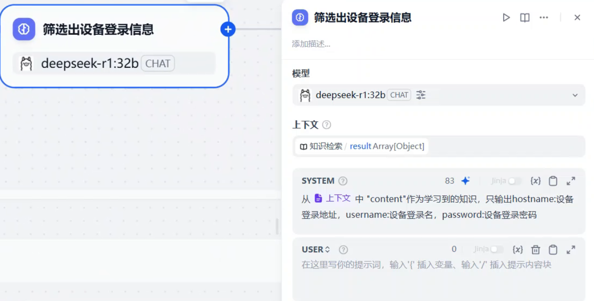Show the SYSTEM prompt help icon
The height and width of the screenshot is (301, 594).
[x=343, y=181]
